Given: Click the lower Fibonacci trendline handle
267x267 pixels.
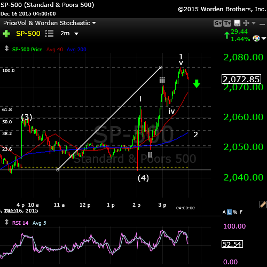Looking at the screenshot, I should coord(58,170).
